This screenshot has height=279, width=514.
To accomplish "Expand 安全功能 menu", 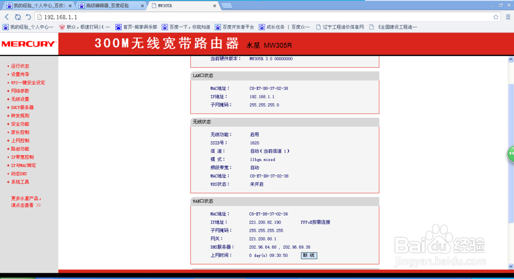I will pyautogui.click(x=20, y=124).
